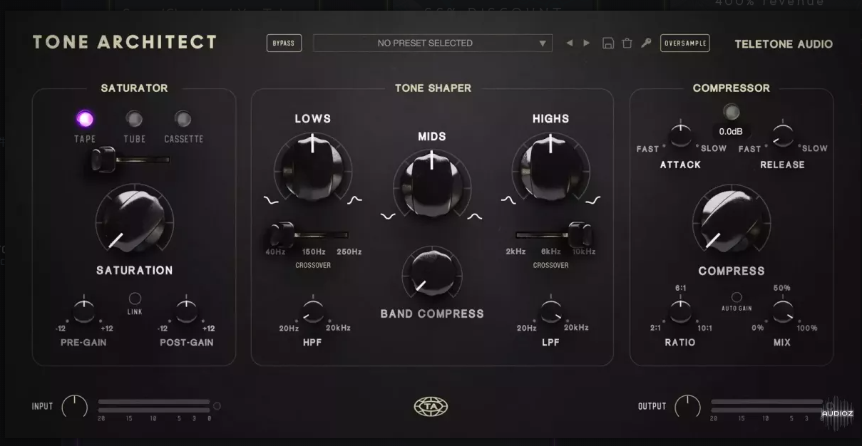Click the save preset floppy disk icon

[x=608, y=43]
